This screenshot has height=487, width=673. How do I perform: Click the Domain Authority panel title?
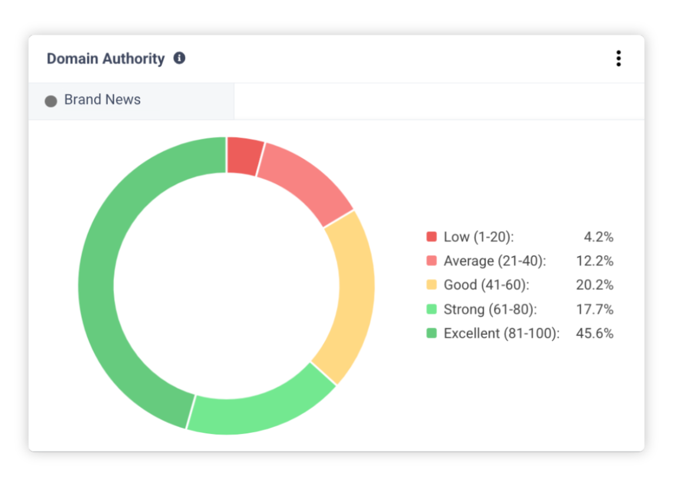pyautogui.click(x=105, y=58)
